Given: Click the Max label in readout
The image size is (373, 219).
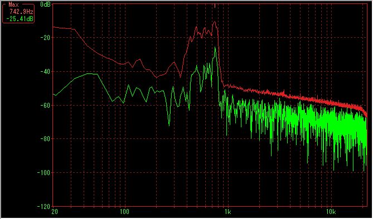Looking at the screenshot, I should [x=13, y=4].
